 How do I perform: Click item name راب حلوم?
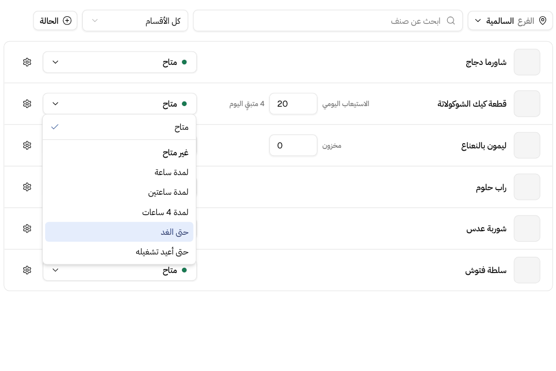tap(491, 187)
